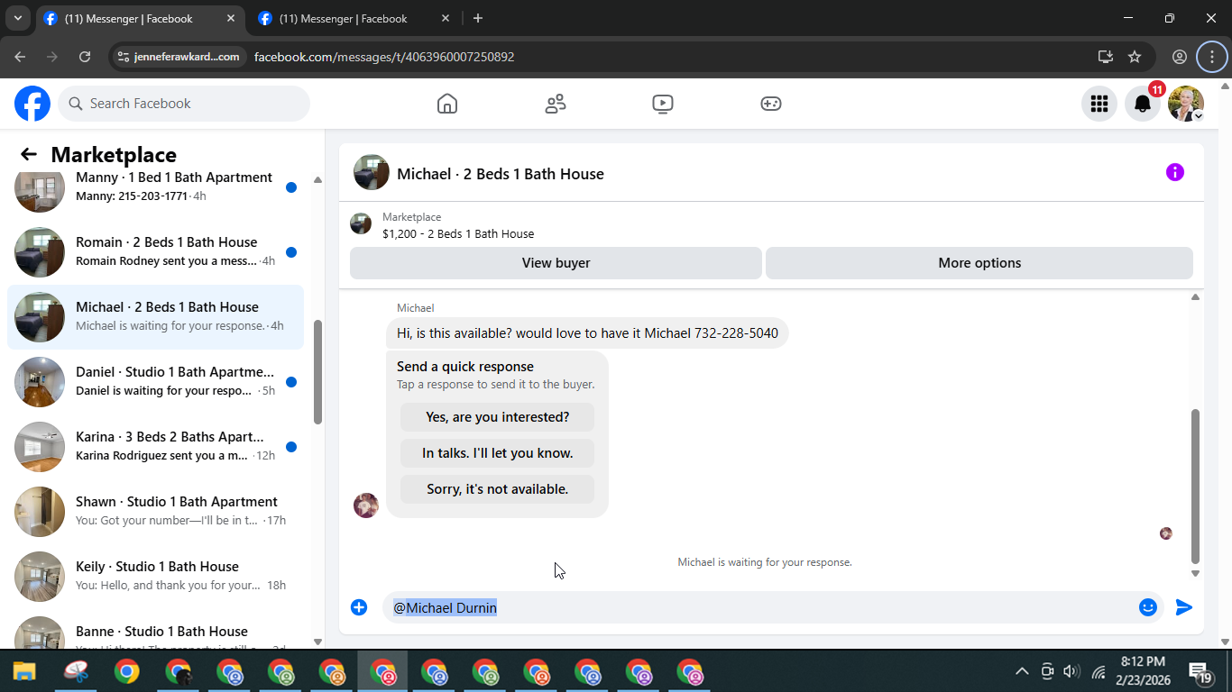Click the address bar URL
Image resolution: width=1232 pixels, height=692 pixels.
384,57
